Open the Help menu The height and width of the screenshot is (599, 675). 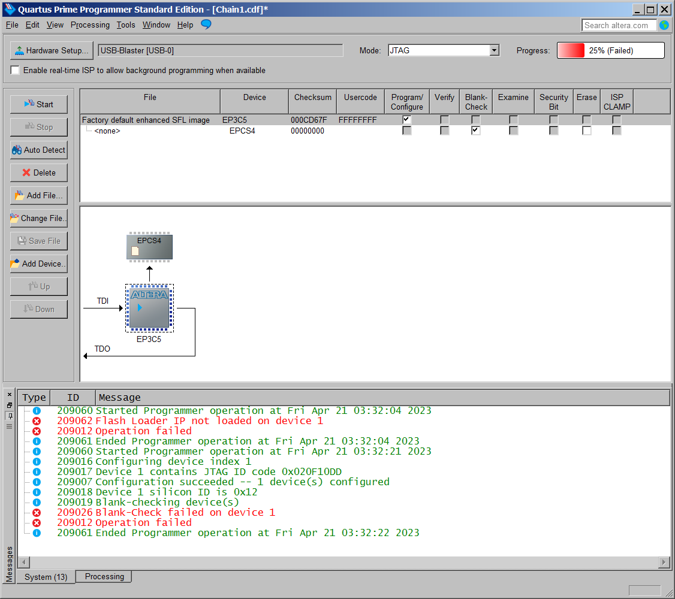coord(185,25)
